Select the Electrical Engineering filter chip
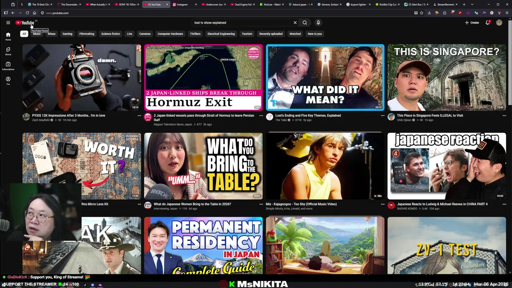 pos(221,34)
